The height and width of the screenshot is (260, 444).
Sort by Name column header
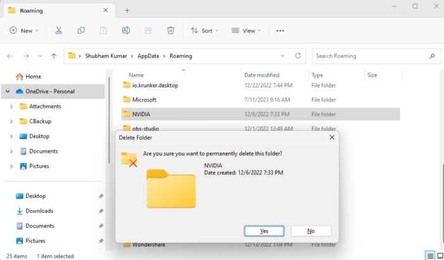[x=136, y=75]
